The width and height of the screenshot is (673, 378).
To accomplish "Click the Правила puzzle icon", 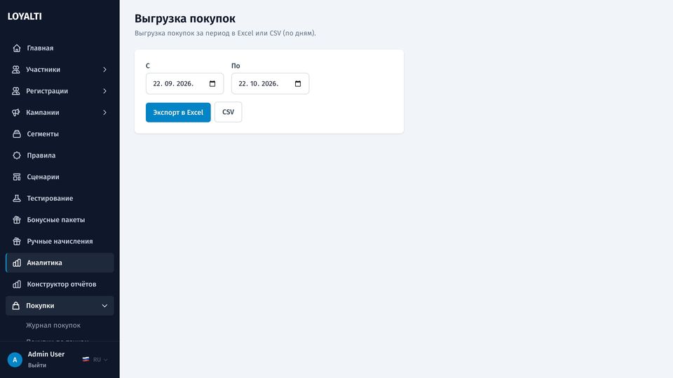I will (x=17, y=155).
